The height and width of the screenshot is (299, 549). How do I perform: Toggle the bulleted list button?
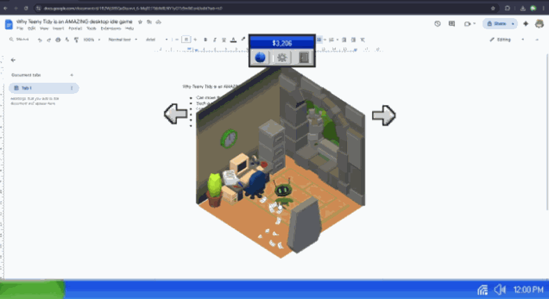tap(319, 40)
